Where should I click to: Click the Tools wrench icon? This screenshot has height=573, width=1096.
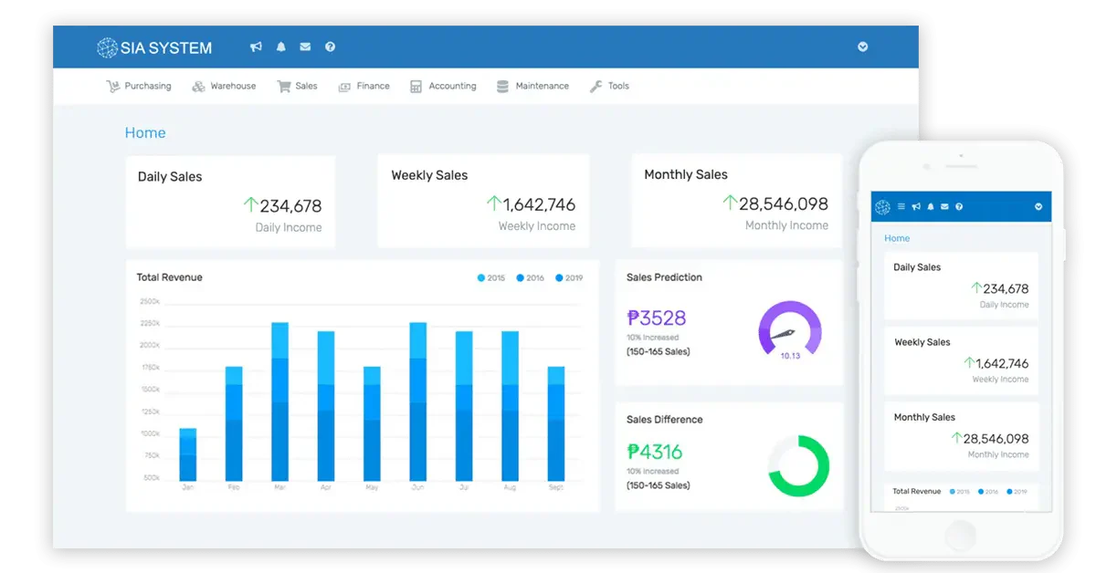pyautogui.click(x=595, y=87)
